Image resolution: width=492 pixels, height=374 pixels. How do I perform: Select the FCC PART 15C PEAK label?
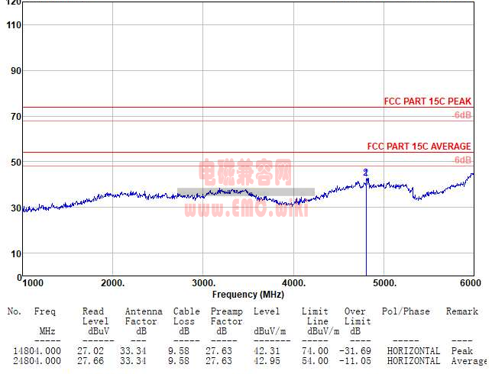pyautogui.click(x=427, y=102)
